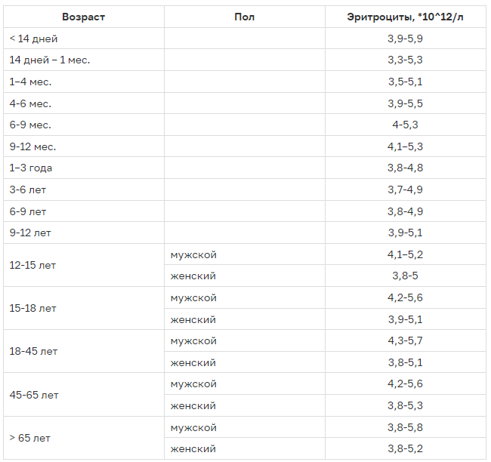Viewport: 491px width, 462px height.
Task: Click the "1–3 года" age cell
Action: coord(31,168)
